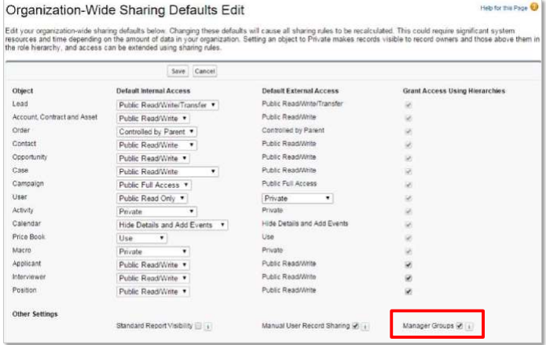This screenshot has height=345, width=546.
Task: Expand Campaign internal access dropdown
Action: [154, 185]
